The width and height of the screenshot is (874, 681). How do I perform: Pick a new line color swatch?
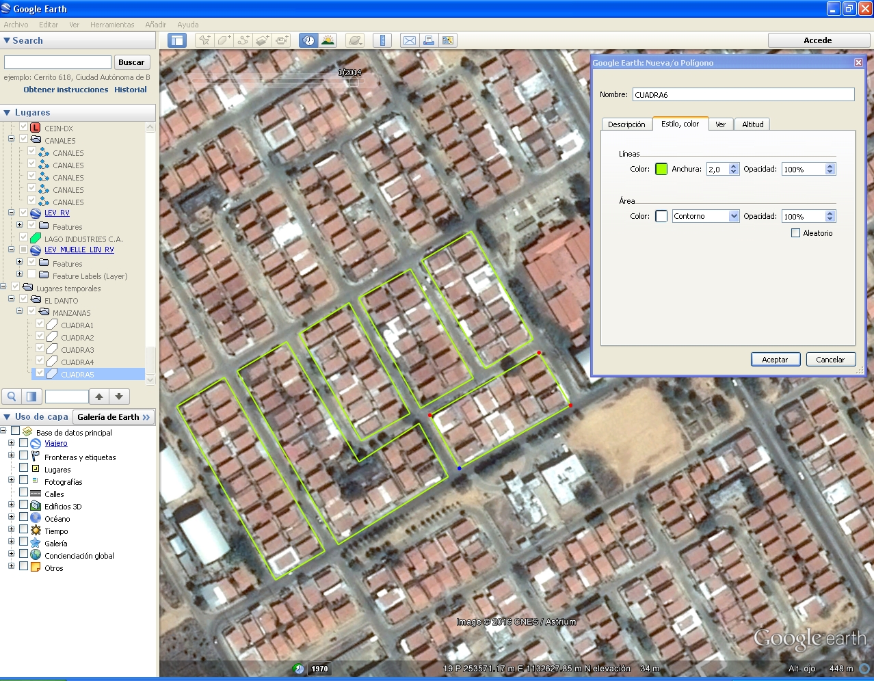(661, 169)
